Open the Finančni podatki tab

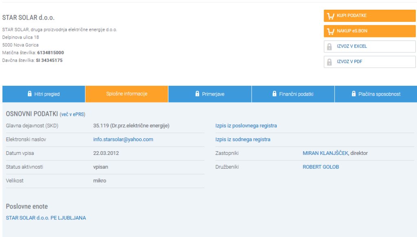tap(293, 94)
